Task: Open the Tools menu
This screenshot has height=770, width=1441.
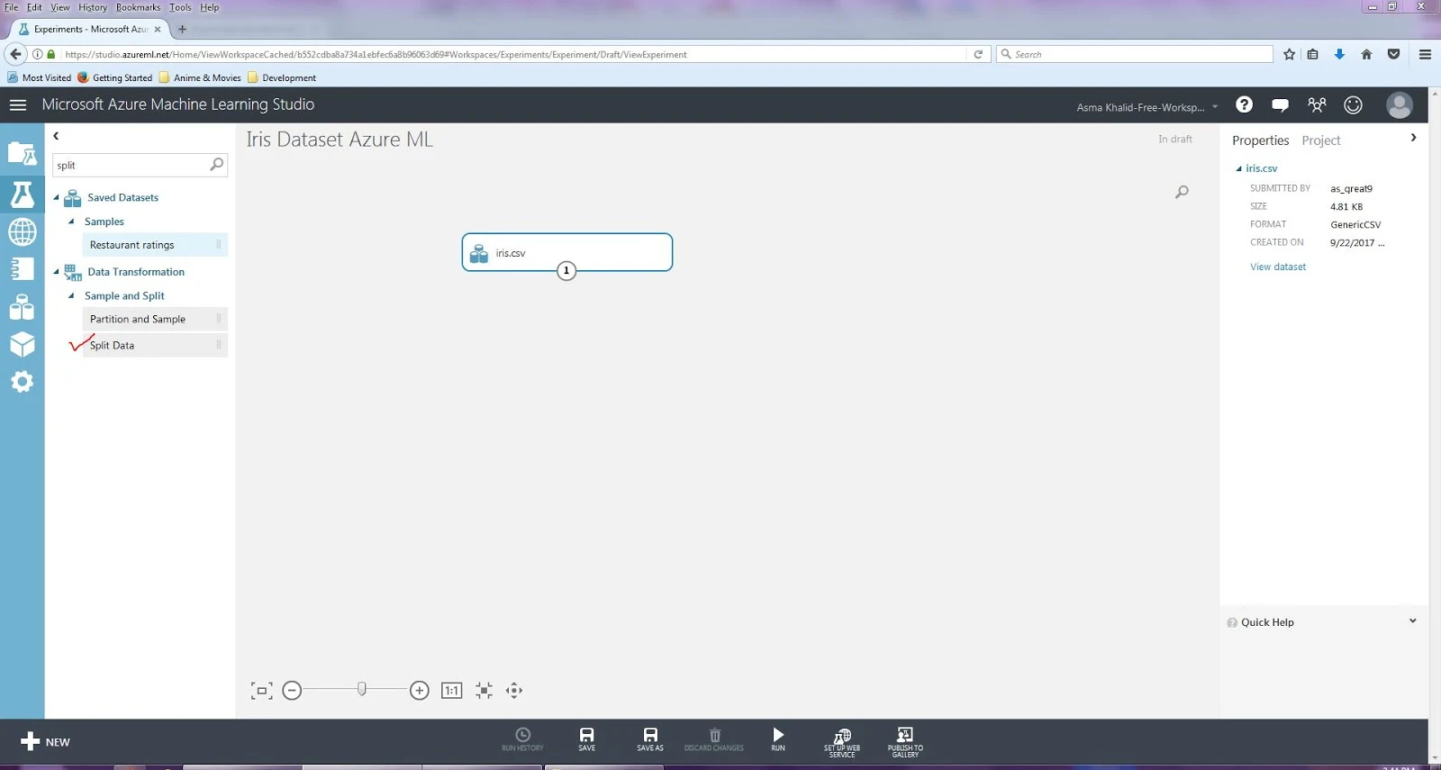Action: click(x=180, y=7)
